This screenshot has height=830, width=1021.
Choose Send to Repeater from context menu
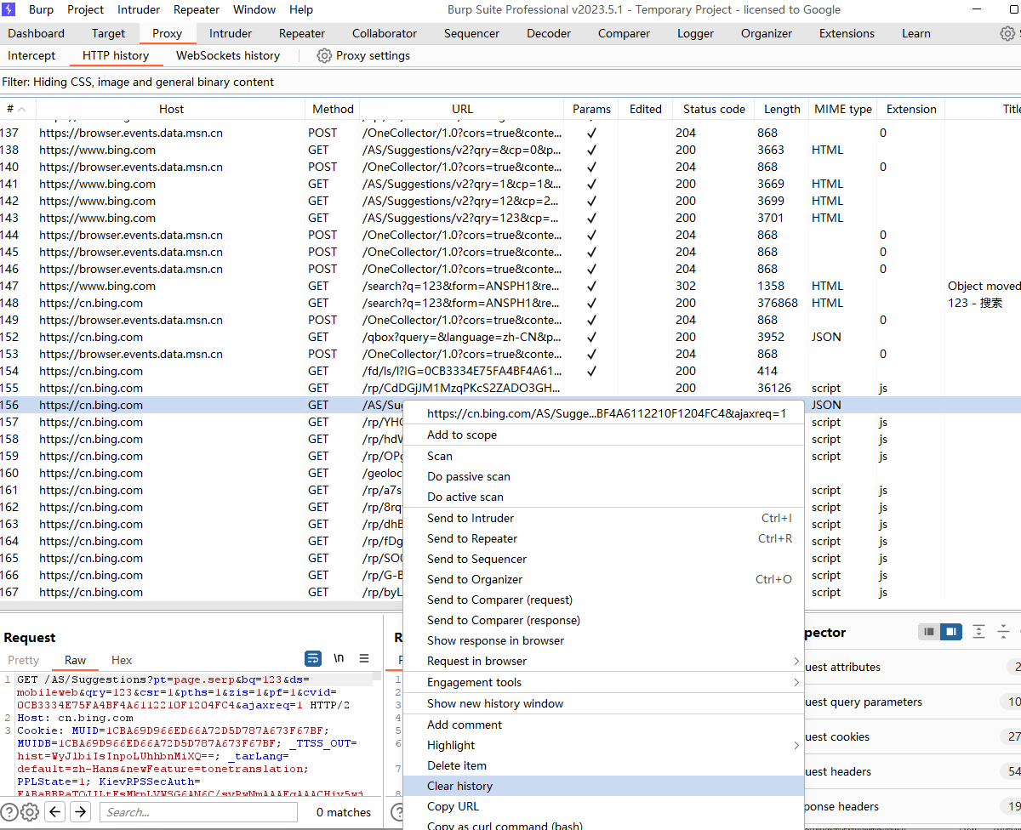(603, 538)
